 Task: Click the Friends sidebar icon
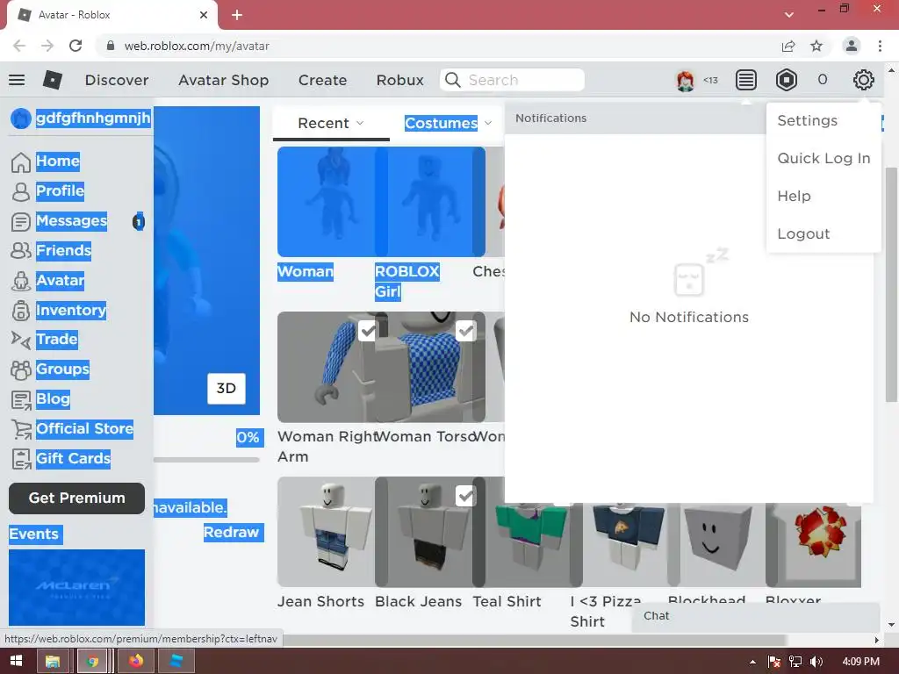(21, 250)
